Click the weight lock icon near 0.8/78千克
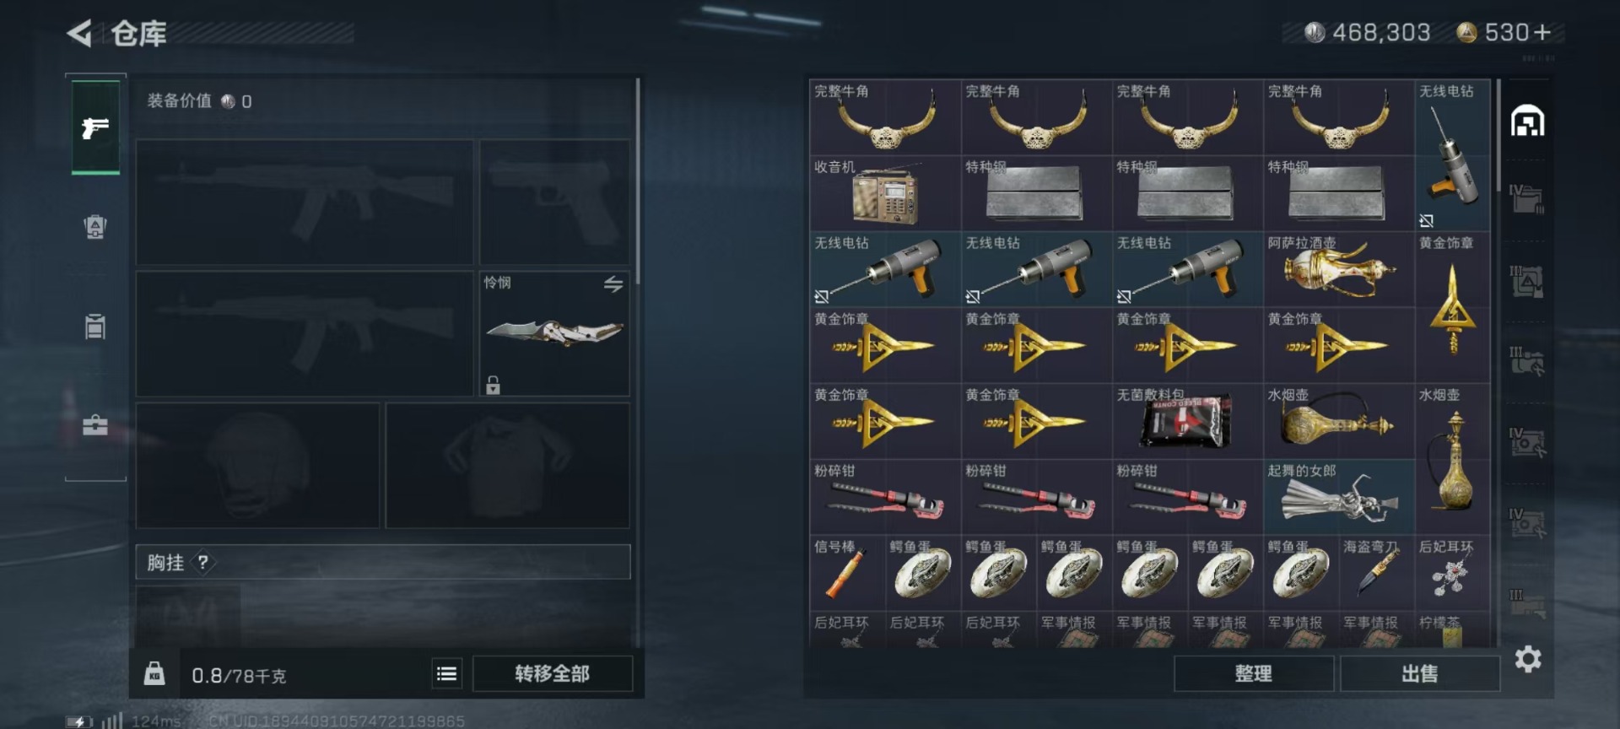The image size is (1620, 729). (x=154, y=673)
